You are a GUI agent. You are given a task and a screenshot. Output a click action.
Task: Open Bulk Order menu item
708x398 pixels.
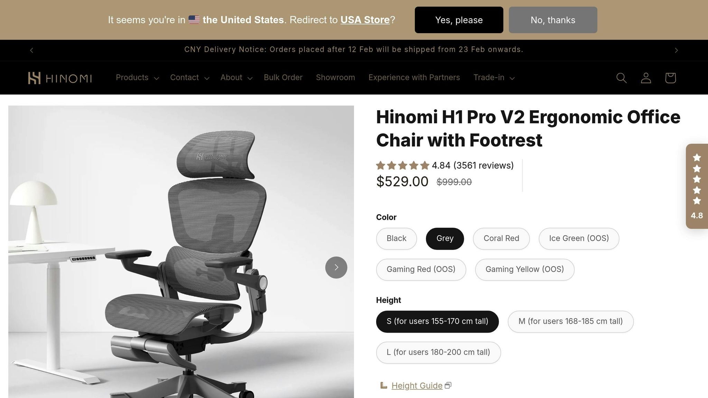point(283,78)
